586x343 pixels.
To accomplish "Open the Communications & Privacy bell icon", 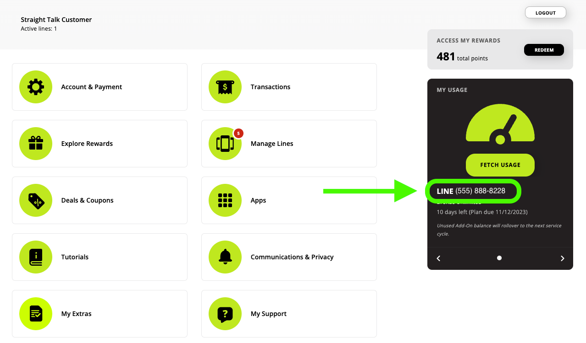I will 225,257.
